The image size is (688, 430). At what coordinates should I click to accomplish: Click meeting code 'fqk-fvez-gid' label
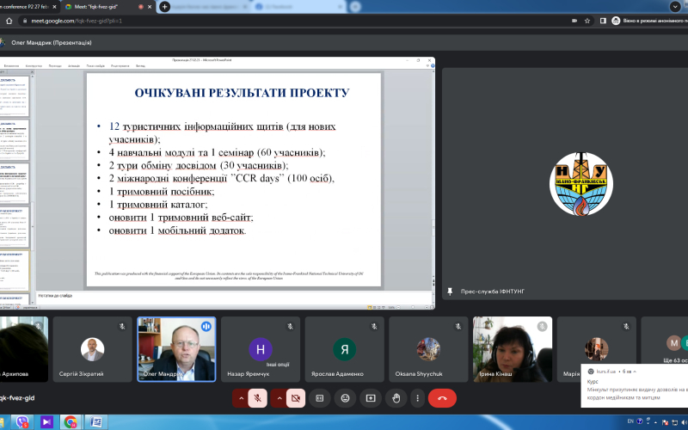pyautogui.click(x=16, y=398)
